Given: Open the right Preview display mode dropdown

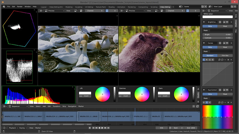Looking at the screenshot, I should (135, 11).
